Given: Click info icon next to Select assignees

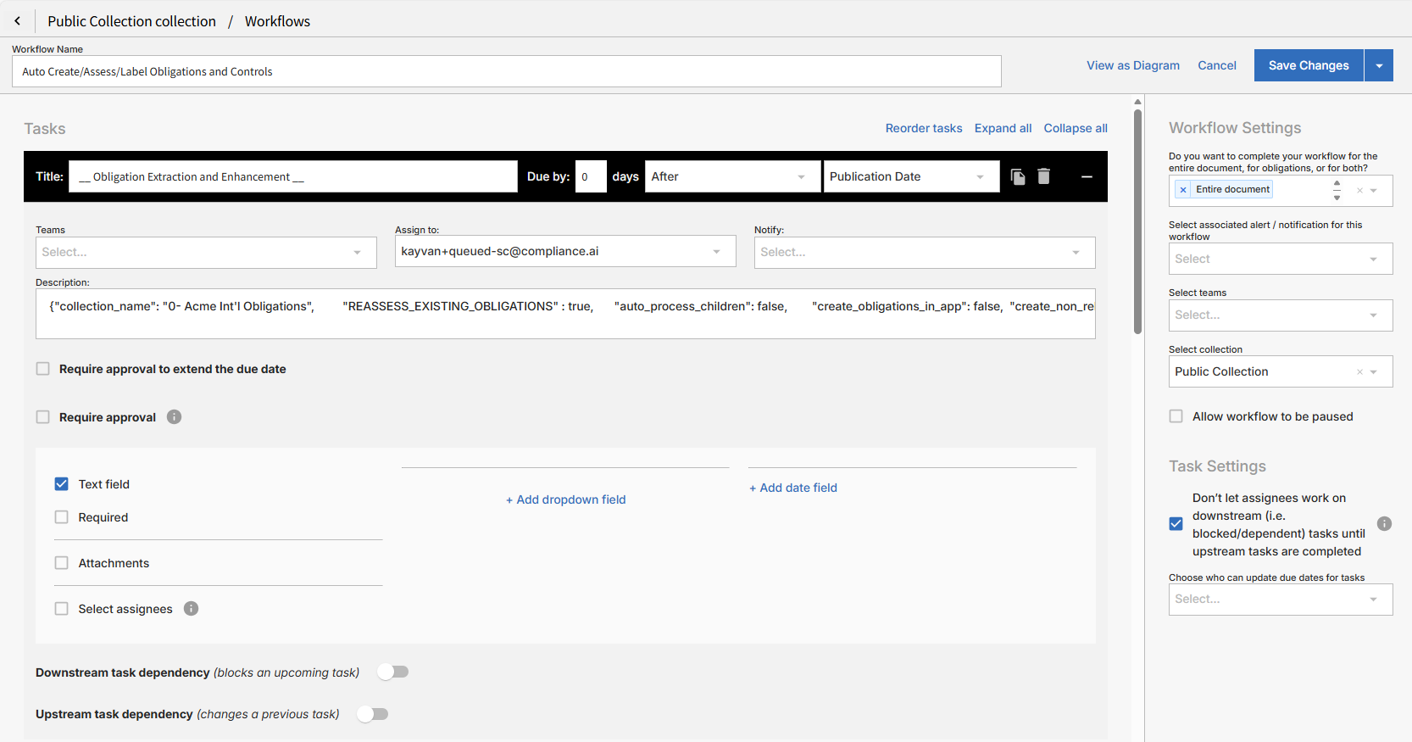Looking at the screenshot, I should 192,609.
